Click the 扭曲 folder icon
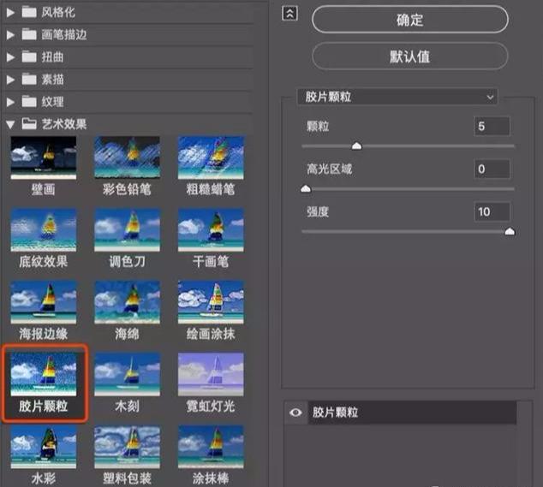 point(29,56)
